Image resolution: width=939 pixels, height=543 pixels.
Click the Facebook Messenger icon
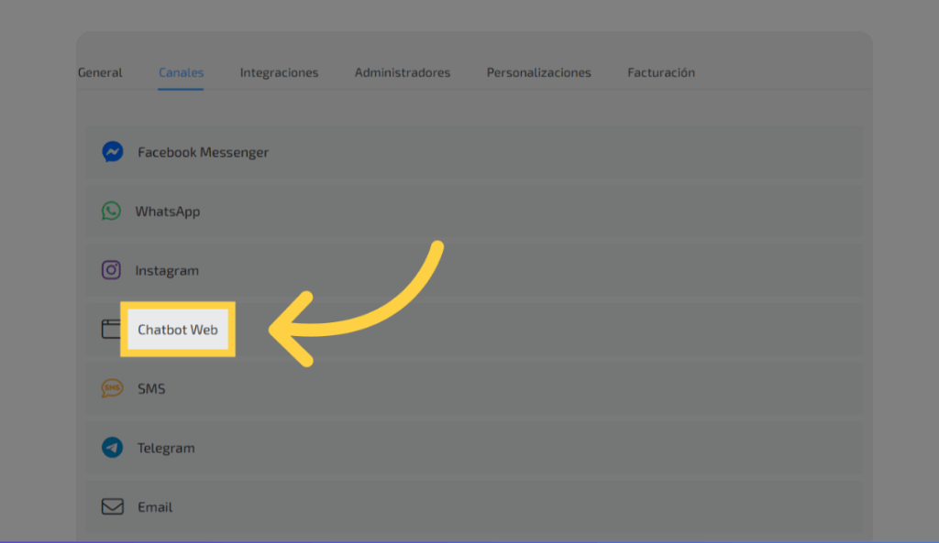coord(112,152)
